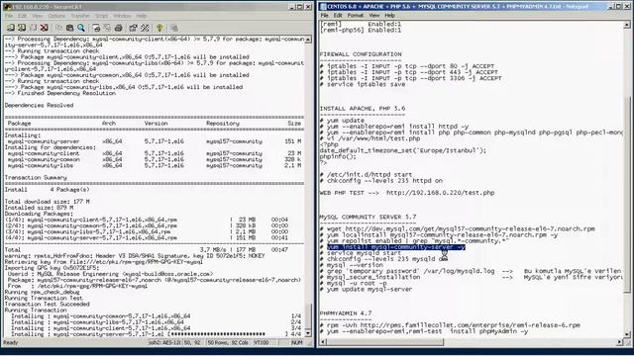The height and width of the screenshot is (356, 634).
Task: Open the SecureCRT Help menu
Action: coord(141,16)
